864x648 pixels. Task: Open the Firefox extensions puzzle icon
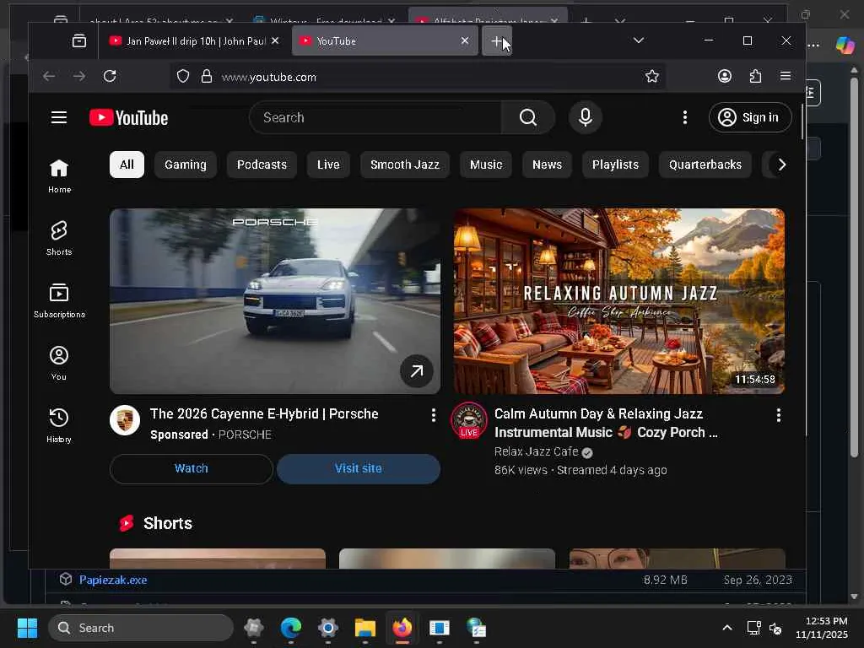click(x=755, y=76)
